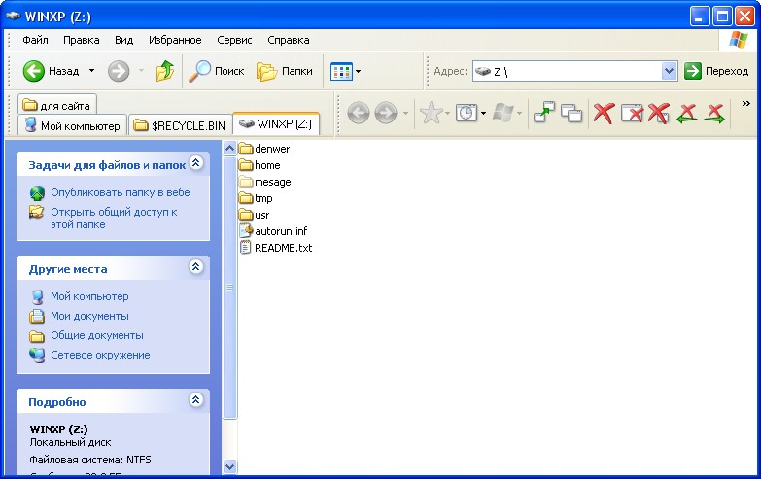The width and height of the screenshot is (761, 479).
Task: Open the Избранное menu
Action: coord(175,40)
